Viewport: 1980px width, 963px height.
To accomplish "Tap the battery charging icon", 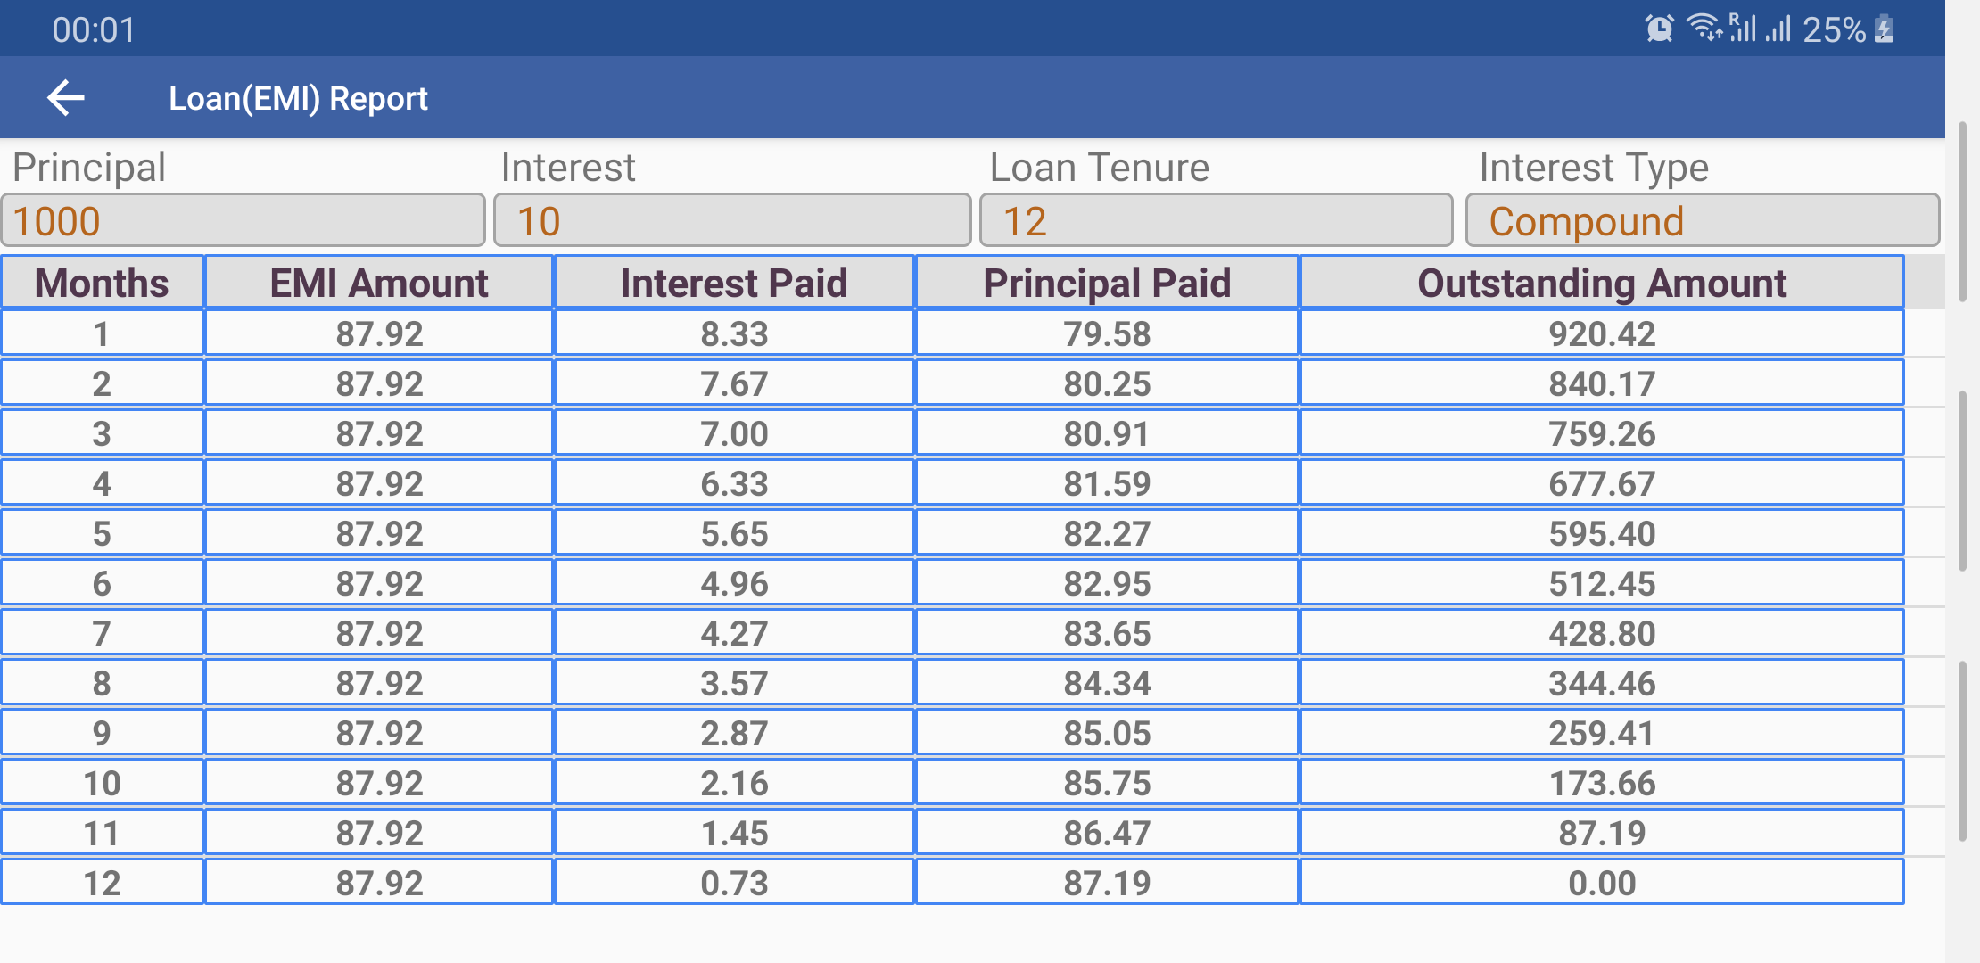I will (x=1885, y=29).
